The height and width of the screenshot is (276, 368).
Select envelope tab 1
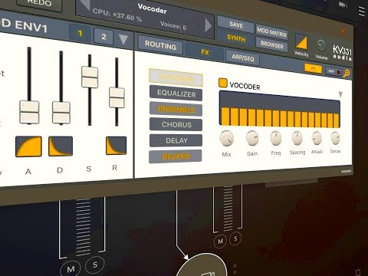click(80, 33)
